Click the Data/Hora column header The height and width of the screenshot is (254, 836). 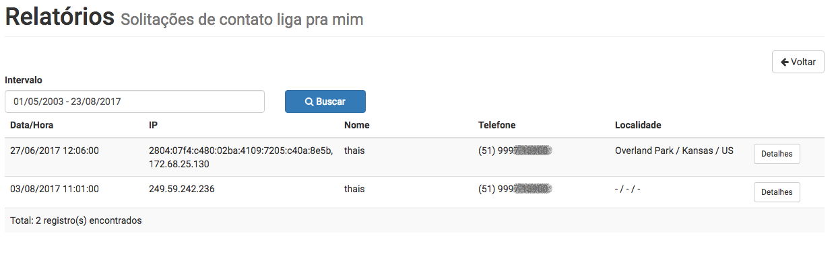[32, 125]
